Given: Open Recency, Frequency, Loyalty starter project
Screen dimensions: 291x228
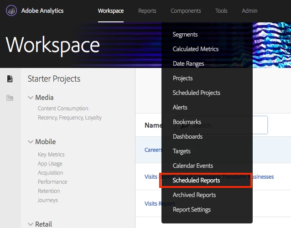Looking at the screenshot, I should 70,118.
